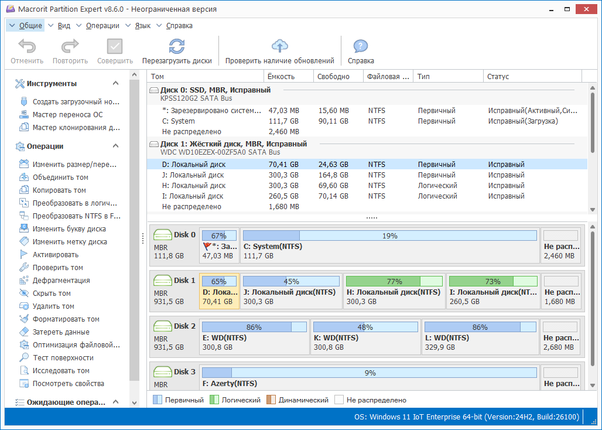Click the Изменить букву диска icon
The image size is (602, 430).
pos(24,229)
